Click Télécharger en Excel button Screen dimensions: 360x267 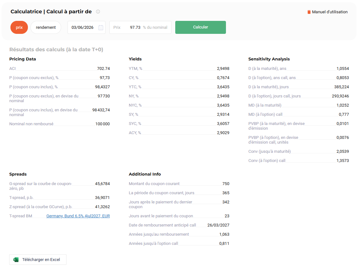(38, 260)
